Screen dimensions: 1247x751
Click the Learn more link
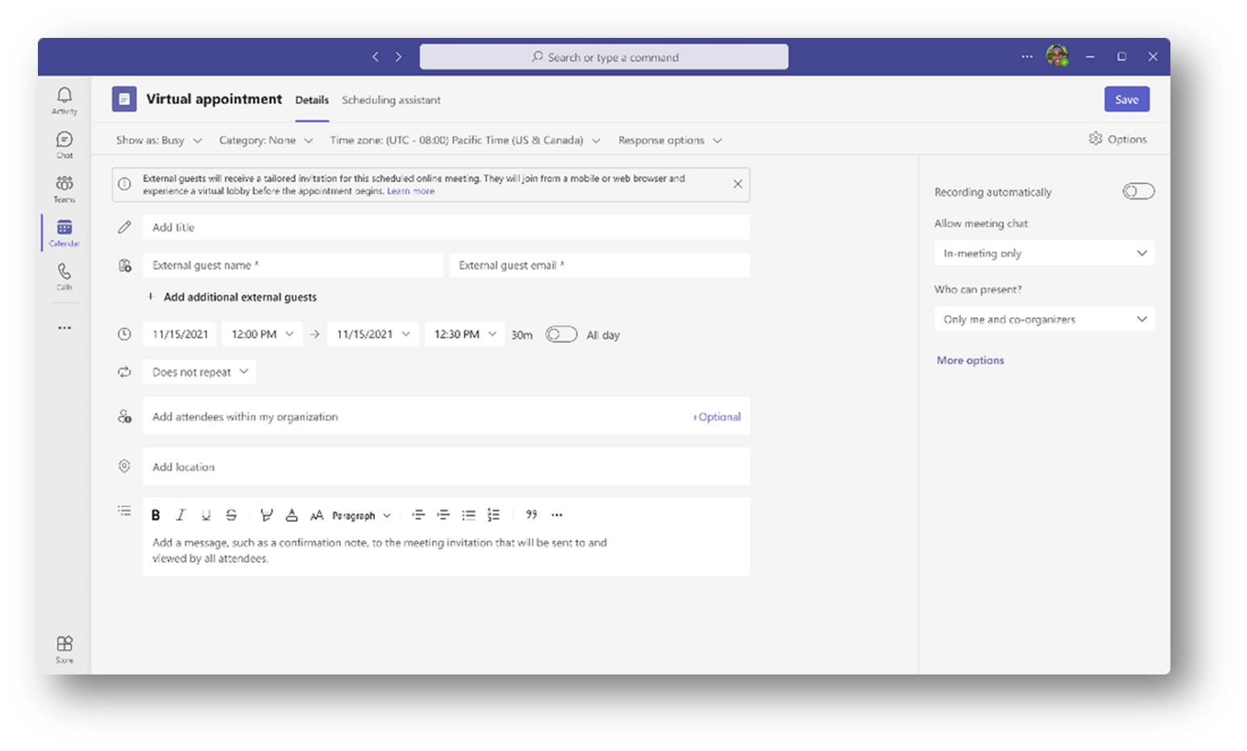(410, 191)
